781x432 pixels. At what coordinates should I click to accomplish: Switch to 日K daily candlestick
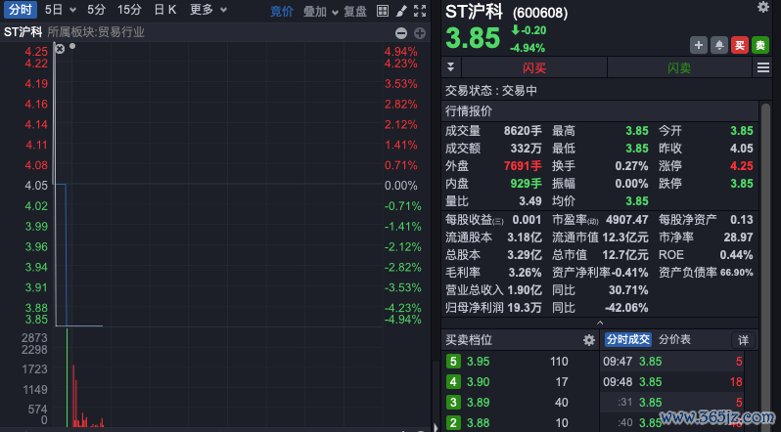coord(165,10)
